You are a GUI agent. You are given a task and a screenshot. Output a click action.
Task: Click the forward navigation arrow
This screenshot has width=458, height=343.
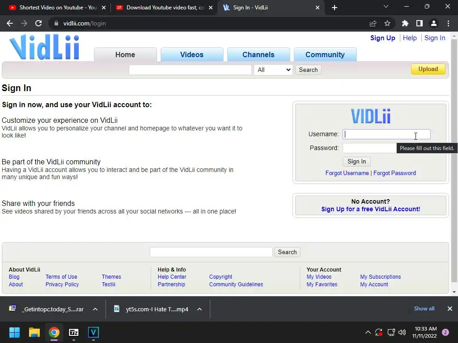pos(24,23)
